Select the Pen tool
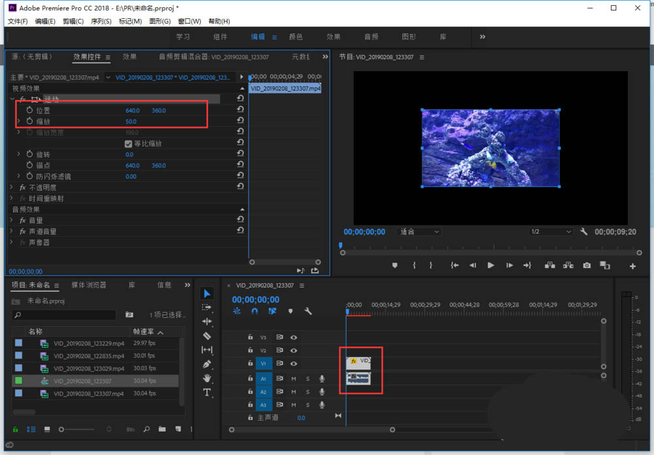The image size is (654, 455). [x=207, y=364]
